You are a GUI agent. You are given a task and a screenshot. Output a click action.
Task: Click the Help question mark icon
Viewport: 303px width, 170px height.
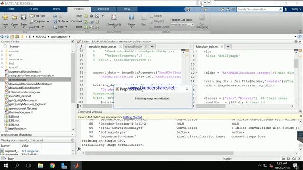tap(228, 9)
